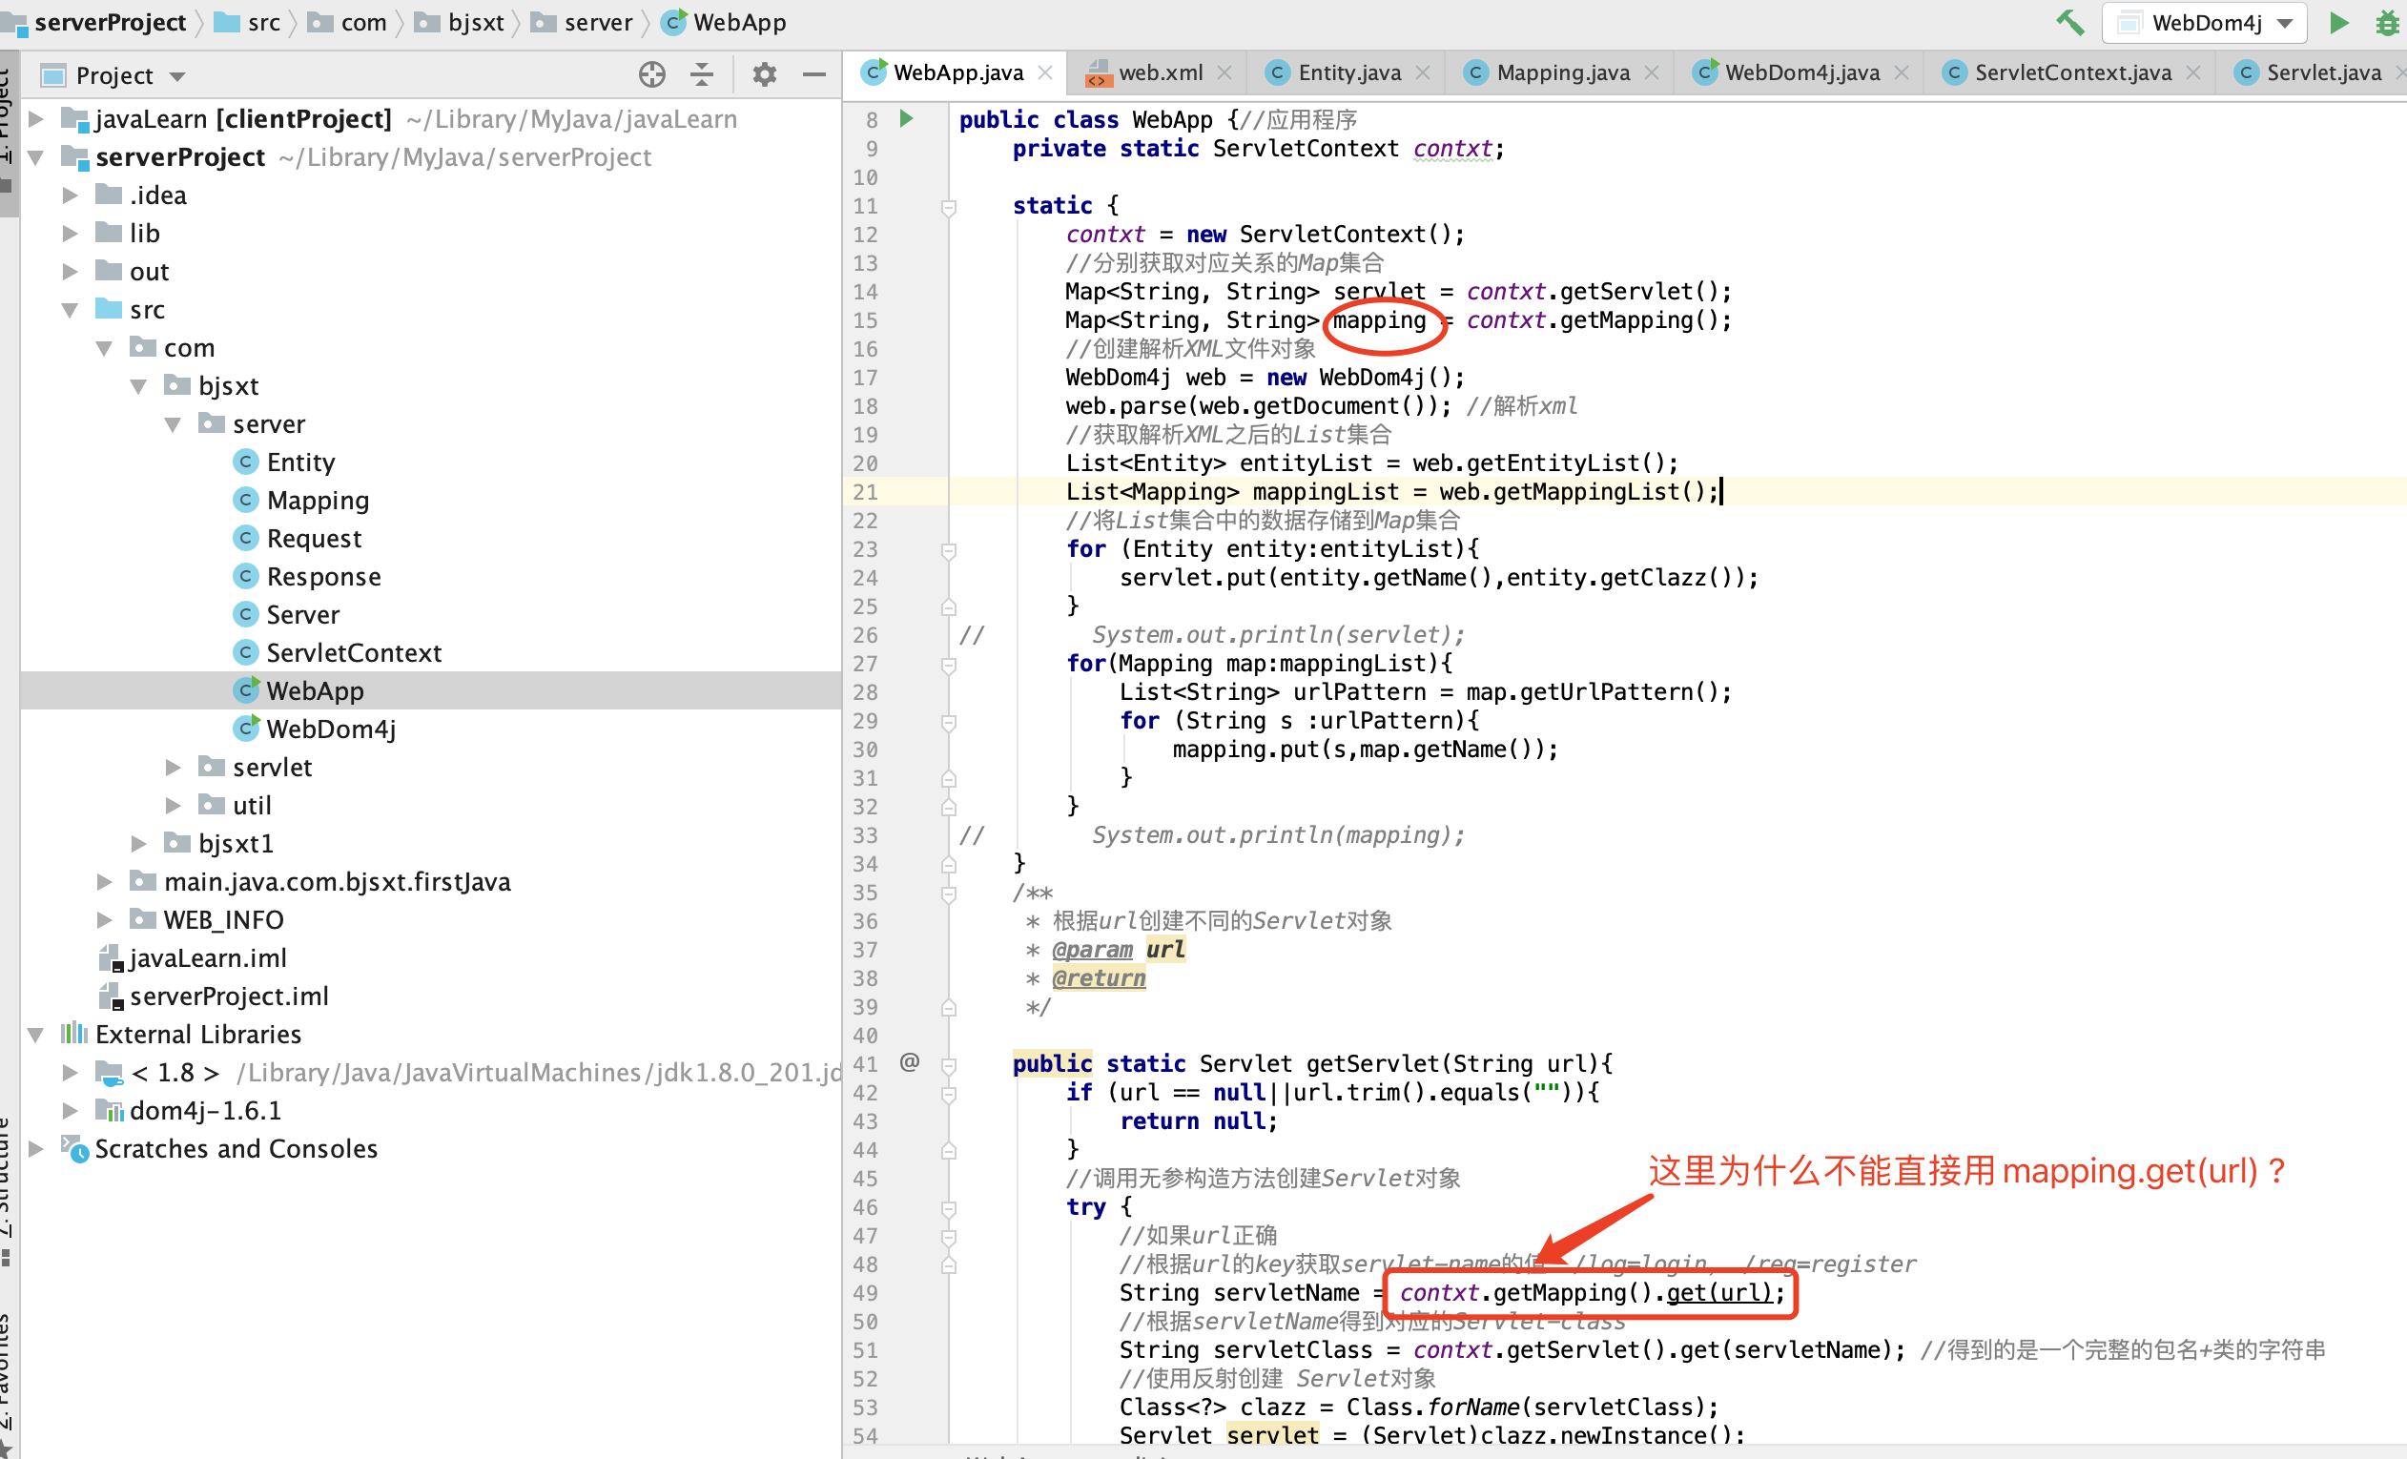Expand the JDK 1.8 library node
This screenshot has width=2407, height=1459.
(x=71, y=1072)
